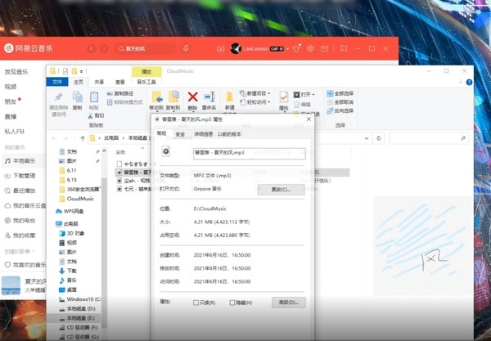Screen dimensions: 491x341
Task: Switch to the 查看 ribbon tab
Action: click(x=120, y=82)
